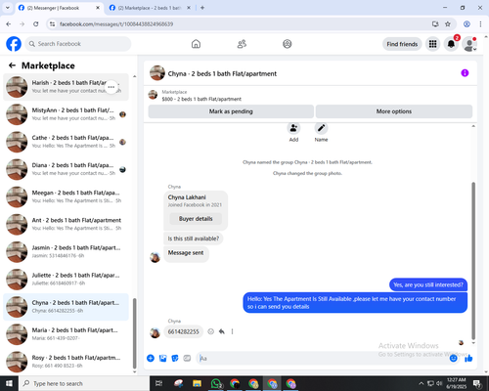The image size is (489, 391).
Task: Open Juliette conversation
Action: coord(66,280)
